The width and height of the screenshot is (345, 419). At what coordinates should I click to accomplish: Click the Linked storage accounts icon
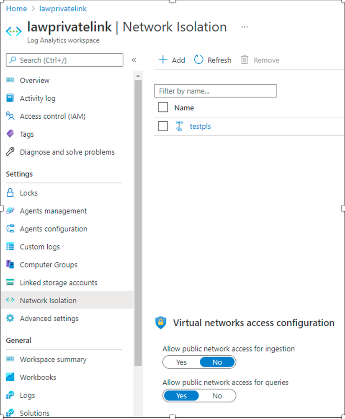(x=10, y=282)
